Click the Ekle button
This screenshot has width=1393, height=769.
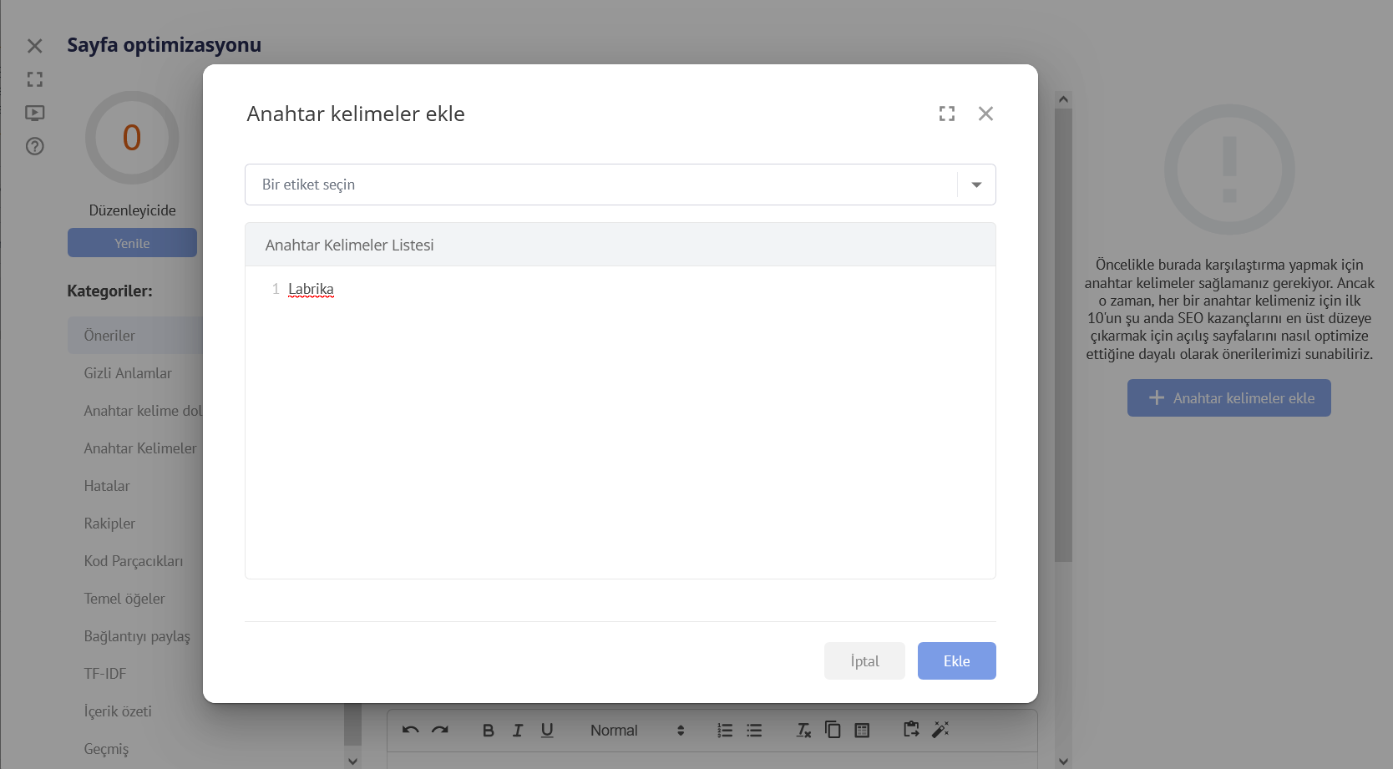click(x=956, y=660)
